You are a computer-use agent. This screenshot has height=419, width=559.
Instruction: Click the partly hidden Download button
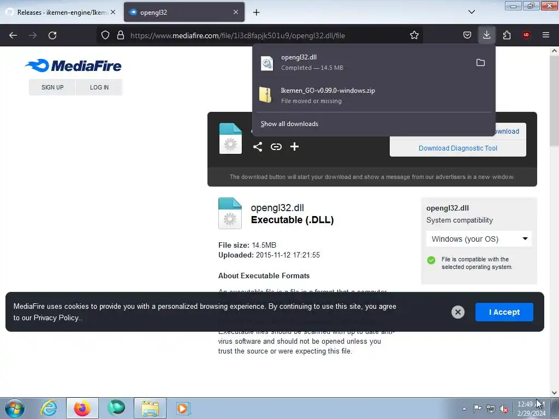(508, 131)
